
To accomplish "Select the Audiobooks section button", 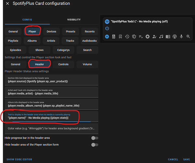I will [x=90, y=41].
